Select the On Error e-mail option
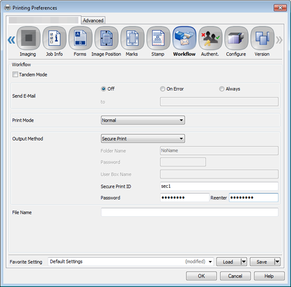Image resolution: width=291 pixels, height=287 pixels. point(163,89)
